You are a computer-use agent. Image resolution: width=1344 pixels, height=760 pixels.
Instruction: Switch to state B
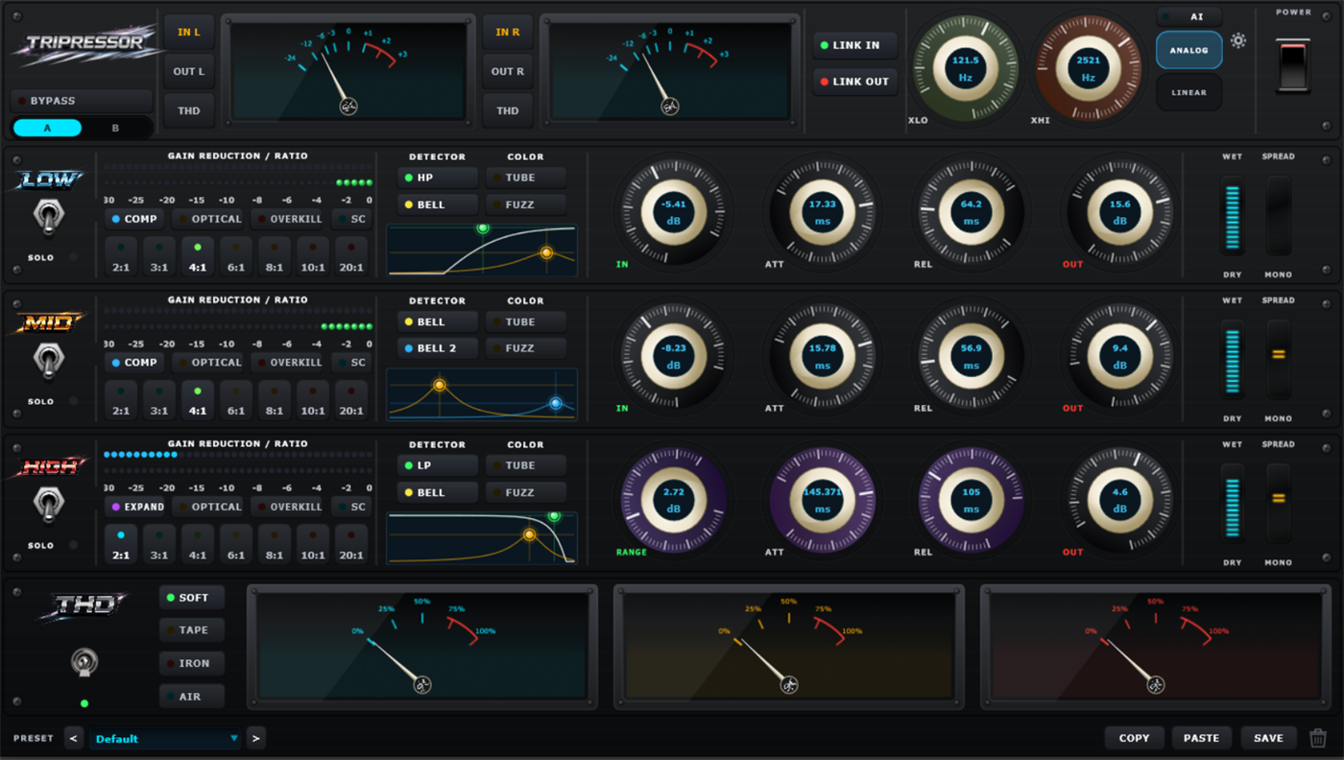pos(116,128)
